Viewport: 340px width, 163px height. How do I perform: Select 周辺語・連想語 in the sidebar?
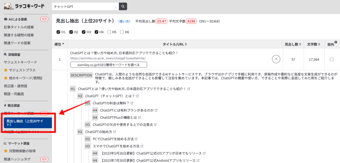point(15,86)
